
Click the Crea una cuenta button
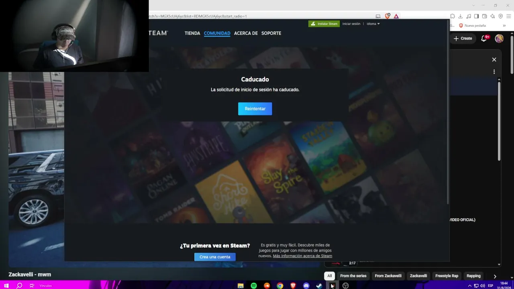(x=215, y=257)
